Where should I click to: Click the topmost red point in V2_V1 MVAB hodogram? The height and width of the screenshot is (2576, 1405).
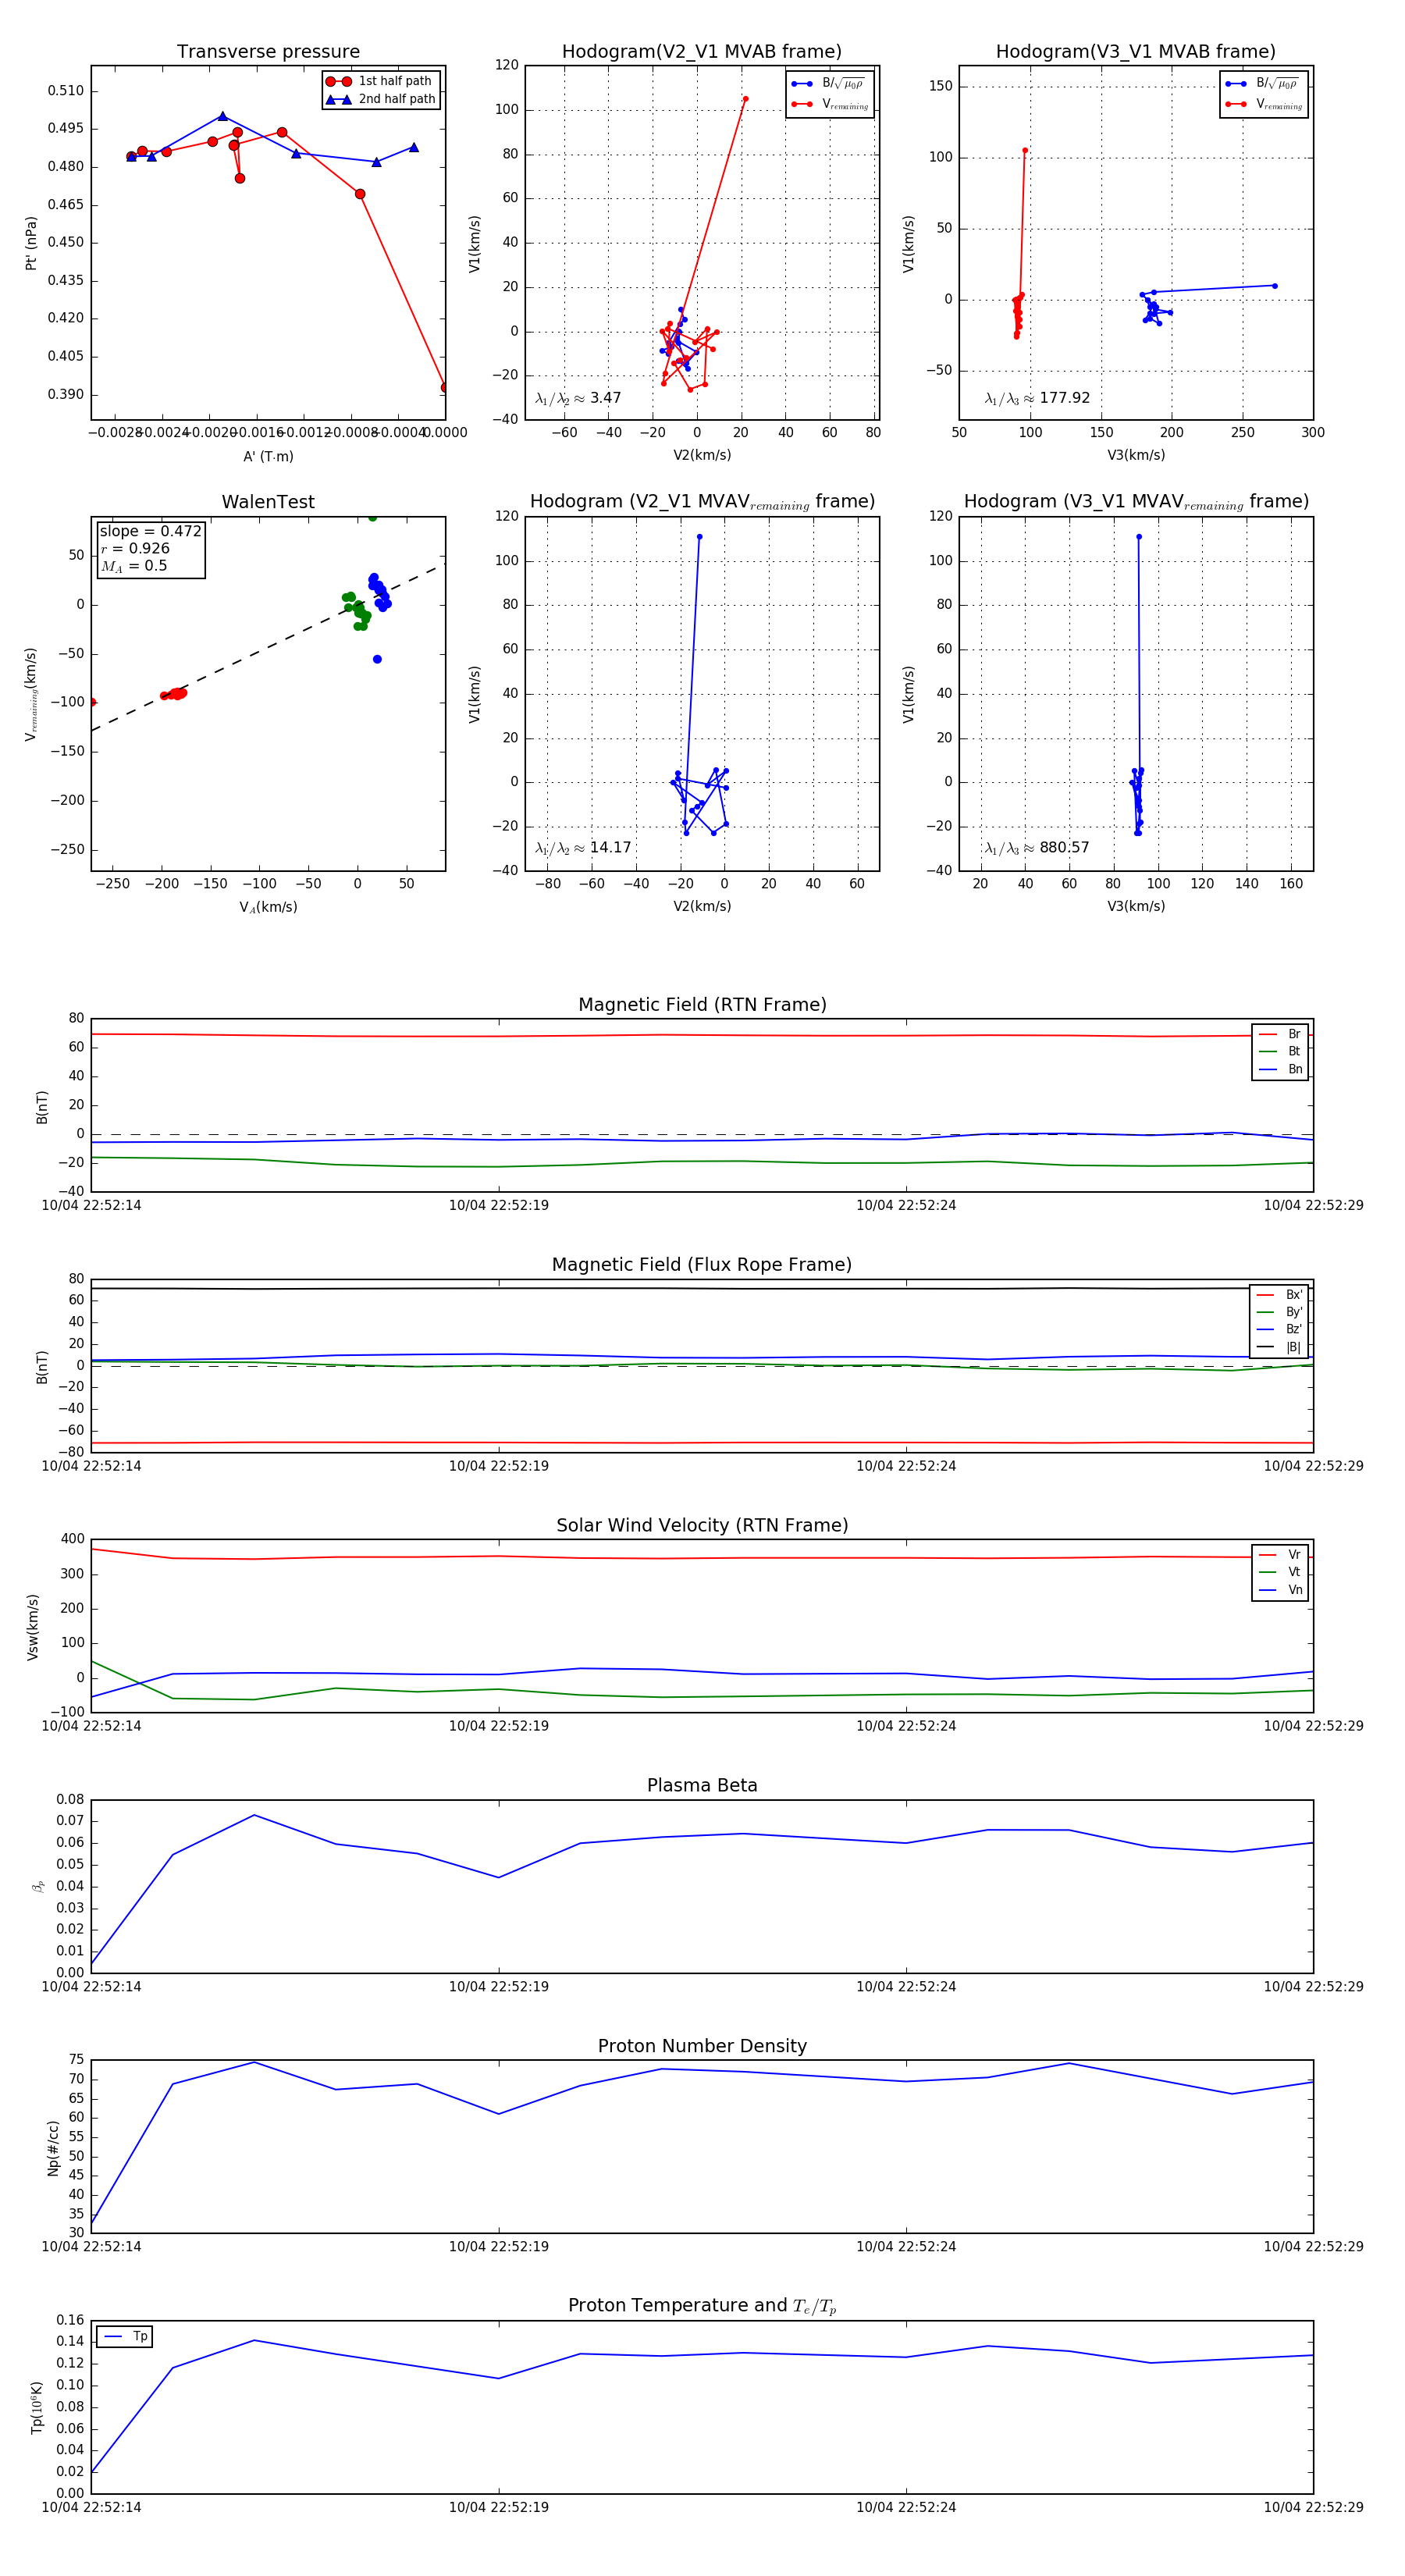(745, 99)
